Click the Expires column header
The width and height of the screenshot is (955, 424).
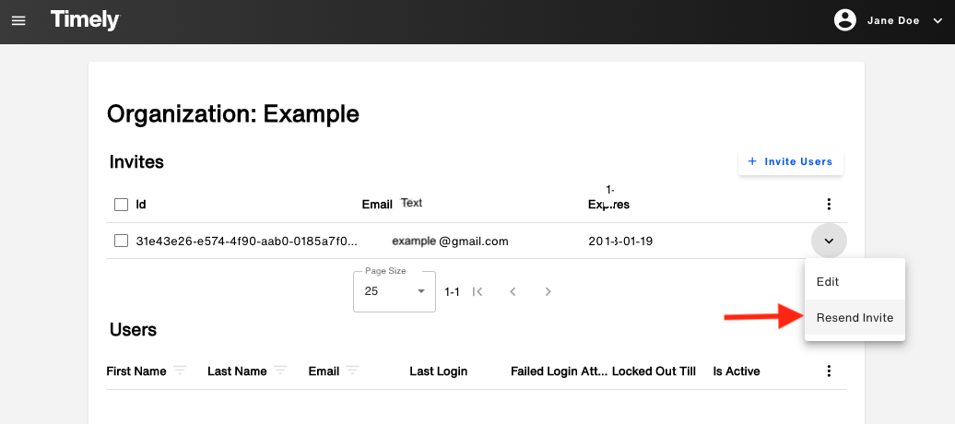pos(608,205)
